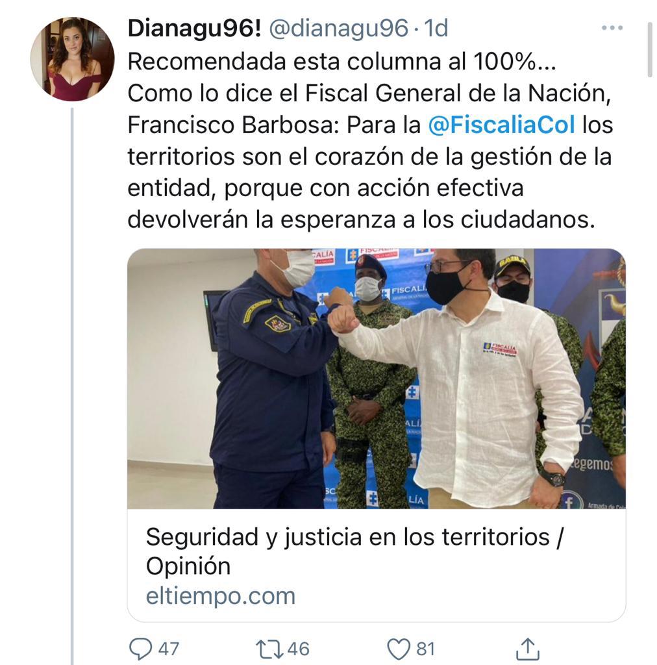Click the @dianagu96 username handle
The image size is (657, 665).
coord(339,29)
